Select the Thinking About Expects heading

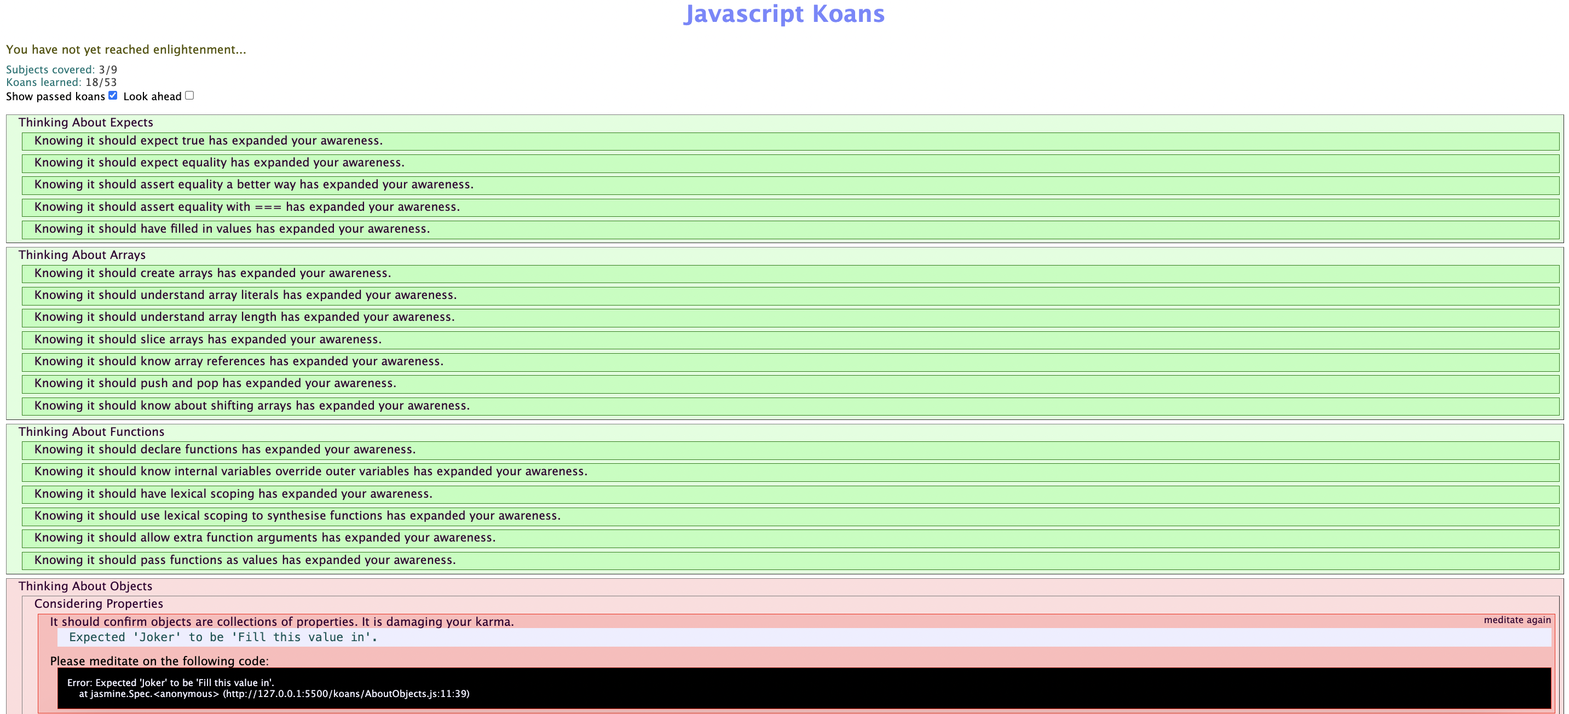pyautogui.click(x=86, y=123)
